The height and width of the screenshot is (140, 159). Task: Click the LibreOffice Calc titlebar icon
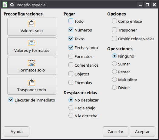tap(5, 5)
